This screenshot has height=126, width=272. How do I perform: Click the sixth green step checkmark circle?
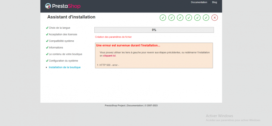(x=206, y=18)
